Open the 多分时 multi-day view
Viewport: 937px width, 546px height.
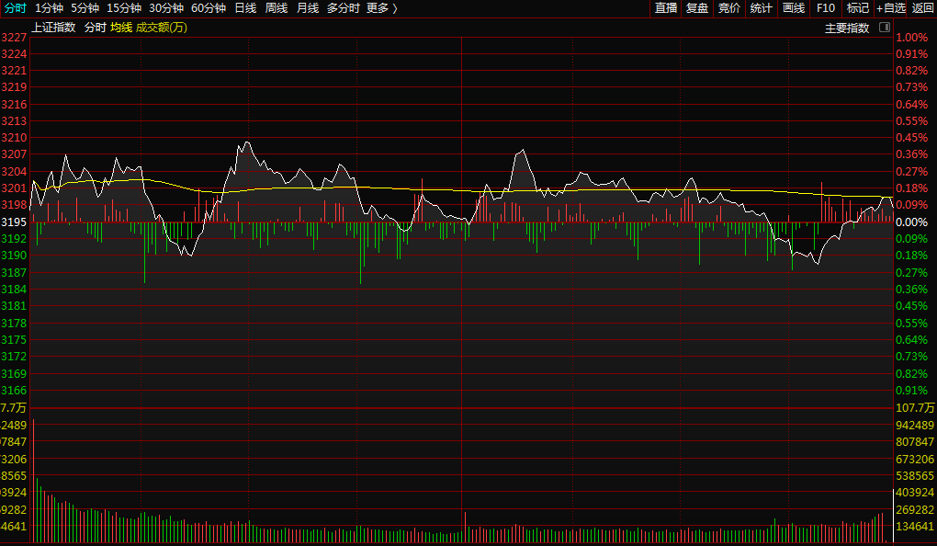(x=343, y=8)
